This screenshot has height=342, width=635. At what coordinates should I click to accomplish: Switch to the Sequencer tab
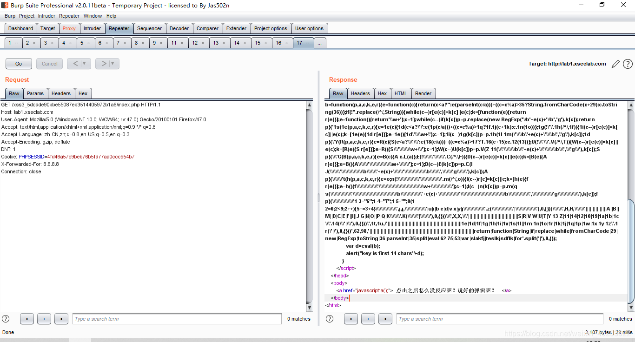click(150, 28)
